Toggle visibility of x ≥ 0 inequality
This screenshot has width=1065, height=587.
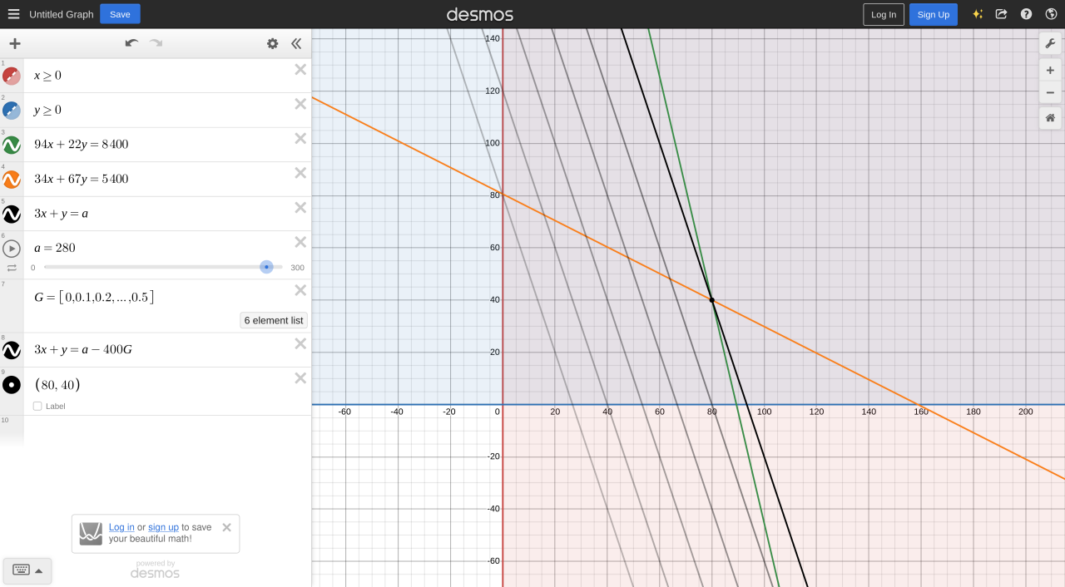[12, 76]
